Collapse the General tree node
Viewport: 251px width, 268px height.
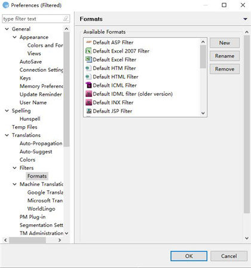(x=7, y=29)
